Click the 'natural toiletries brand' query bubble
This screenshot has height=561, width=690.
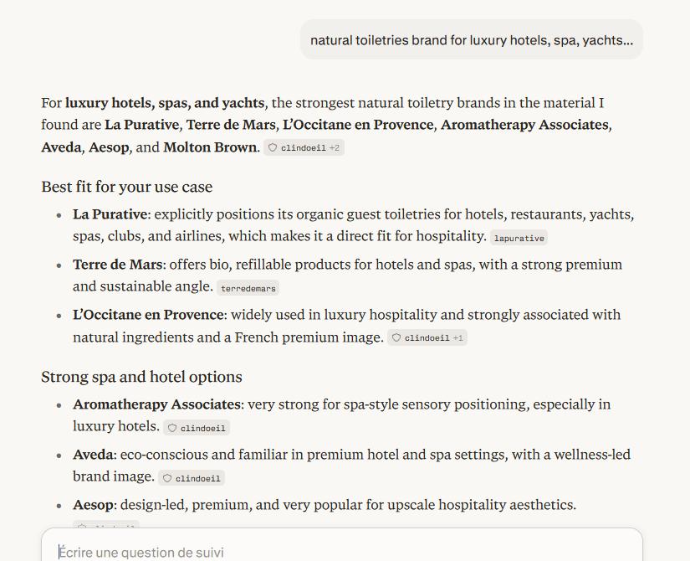click(472, 39)
